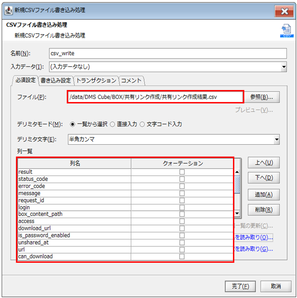Screen dimensions: 297x298
Task: Select the url column name cell
Action: click(x=74, y=250)
